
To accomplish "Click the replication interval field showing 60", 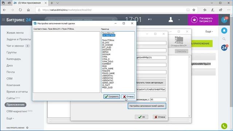I will [158, 99].
